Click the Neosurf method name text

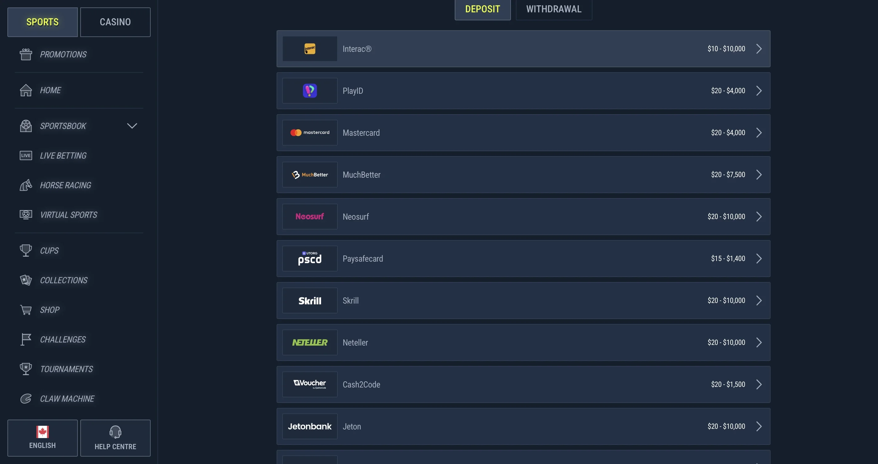click(x=356, y=217)
